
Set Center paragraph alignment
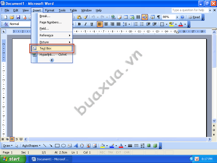tap(106, 24)
